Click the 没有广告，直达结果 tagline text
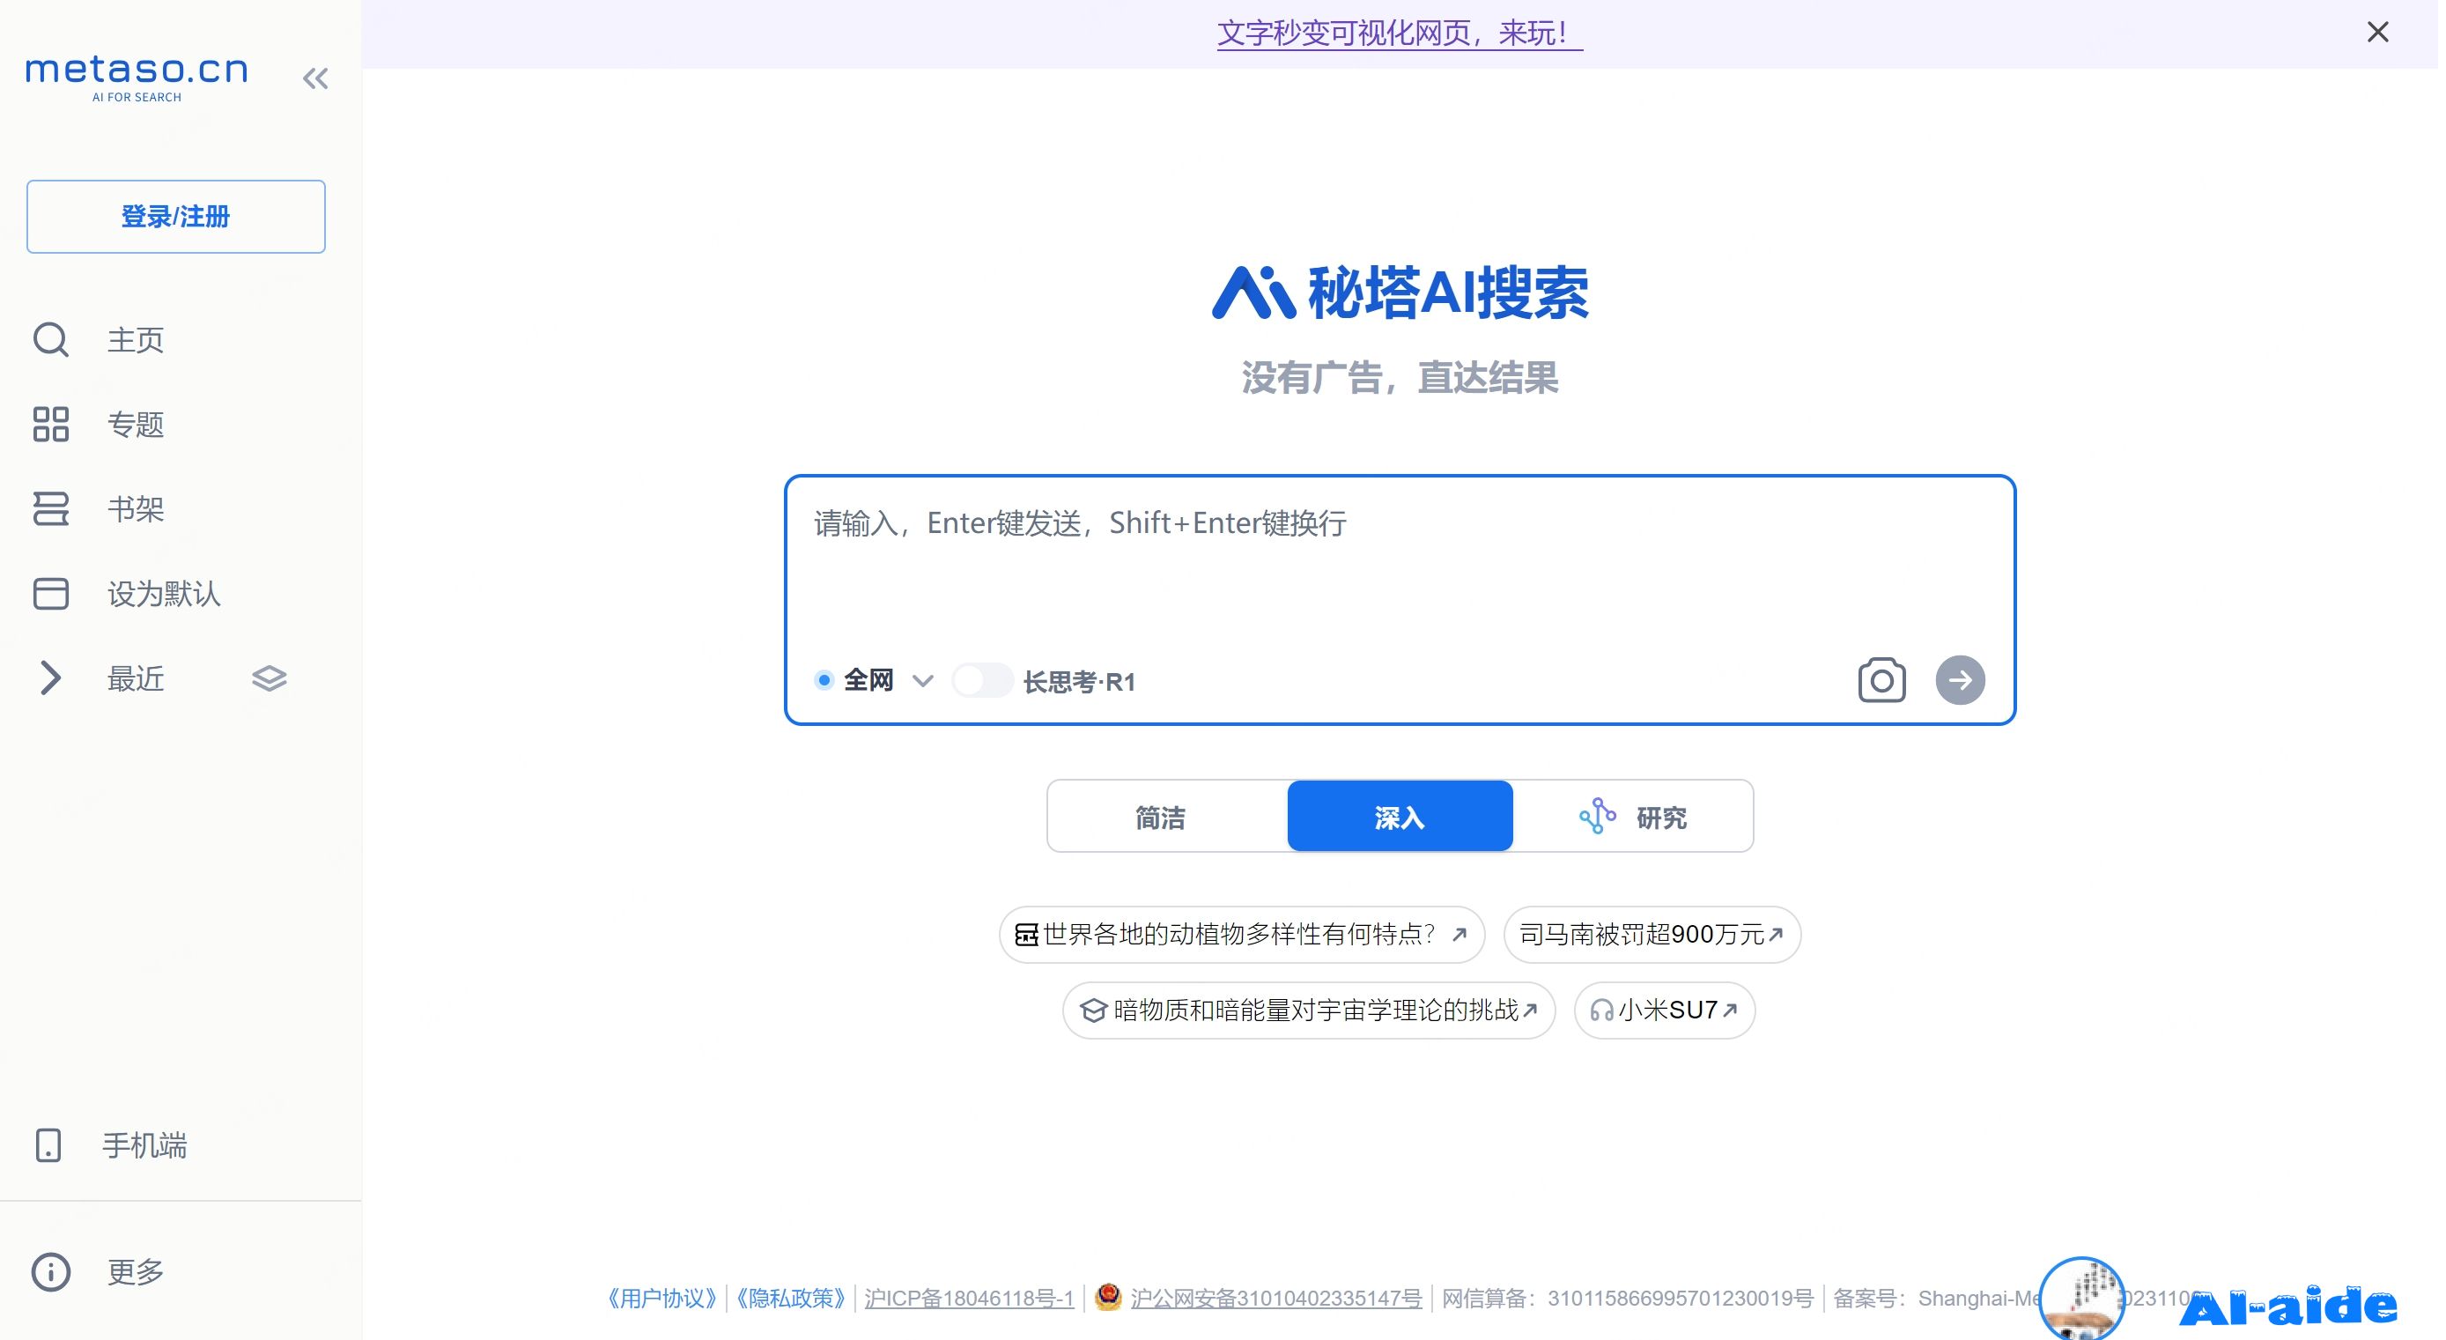 point(1400,378)
